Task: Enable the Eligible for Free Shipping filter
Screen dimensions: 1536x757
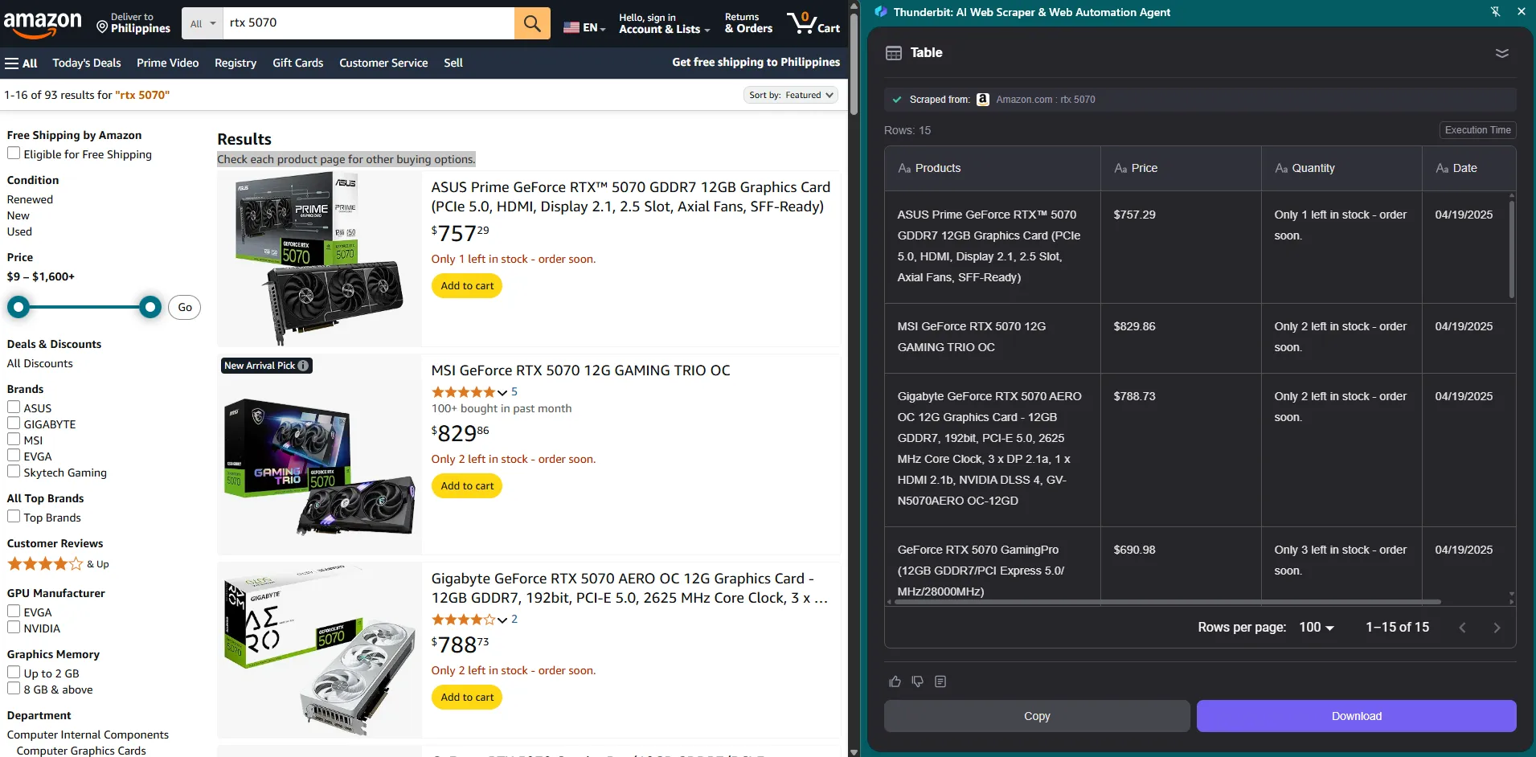Action: point(14,153)
